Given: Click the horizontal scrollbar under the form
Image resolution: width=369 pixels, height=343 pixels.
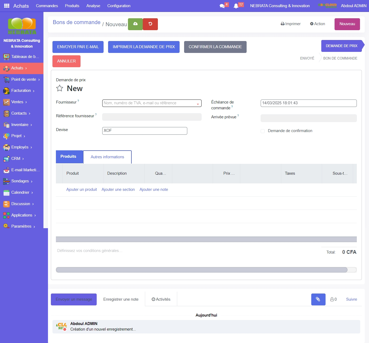Looking at the screenshot, I should [201, 270].
